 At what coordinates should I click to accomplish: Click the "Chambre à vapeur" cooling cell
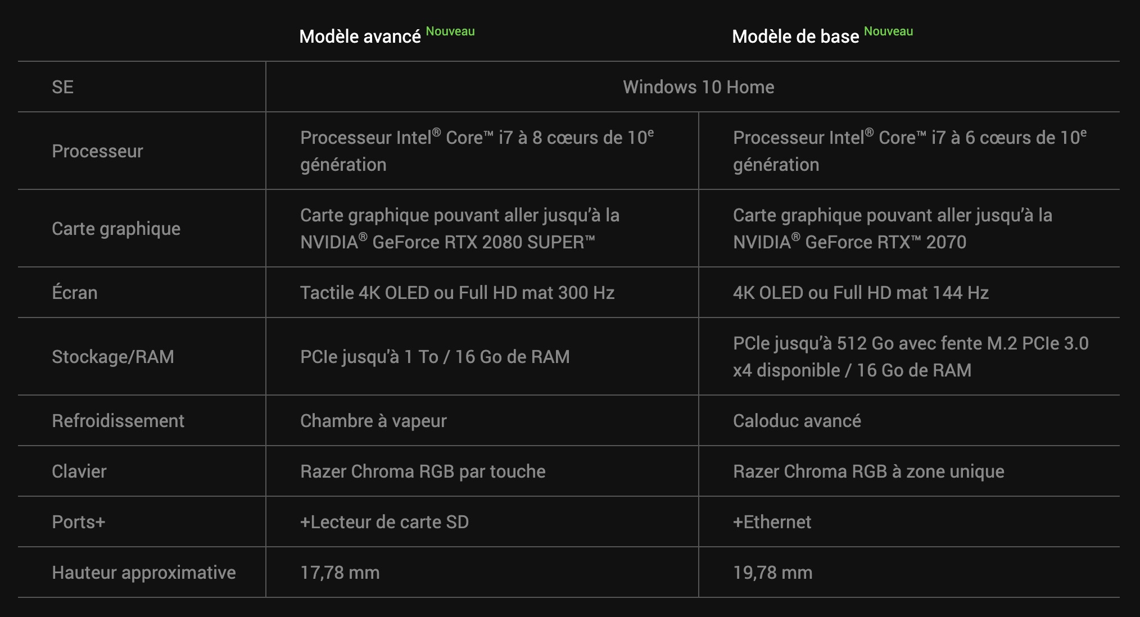[373, 421]
